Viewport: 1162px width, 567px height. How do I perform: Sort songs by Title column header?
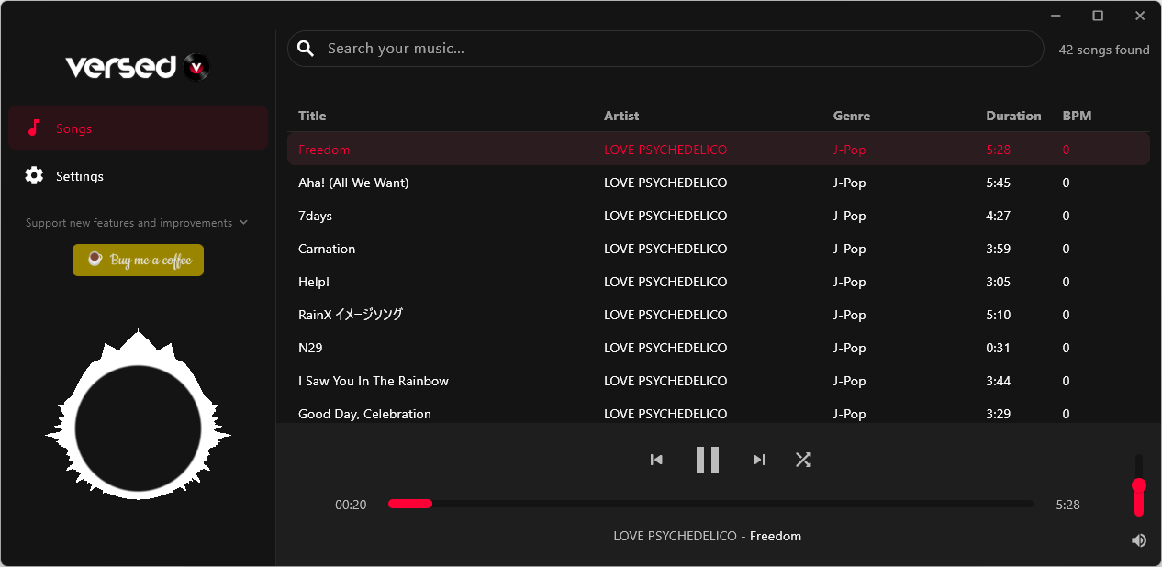pos(312,116)
